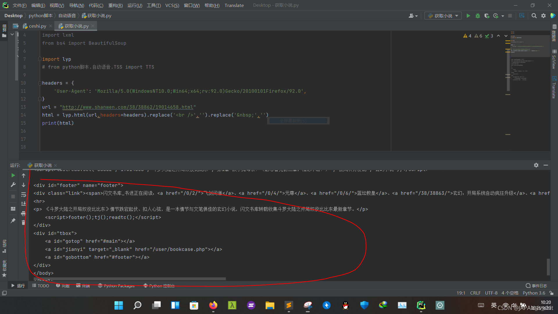Expand profiler options arrow next to profile icon
The height and width of the screenshot is (314, 558).
(503, 16)
